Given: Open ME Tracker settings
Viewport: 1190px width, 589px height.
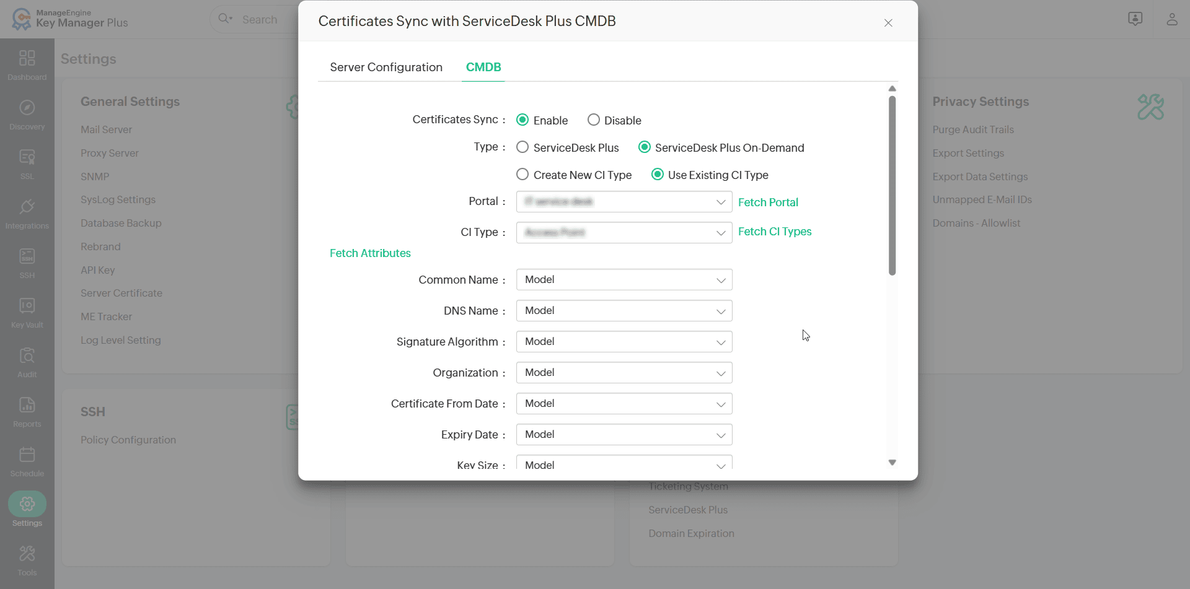Looking at the screenshot, I should [x=106, y=316].
